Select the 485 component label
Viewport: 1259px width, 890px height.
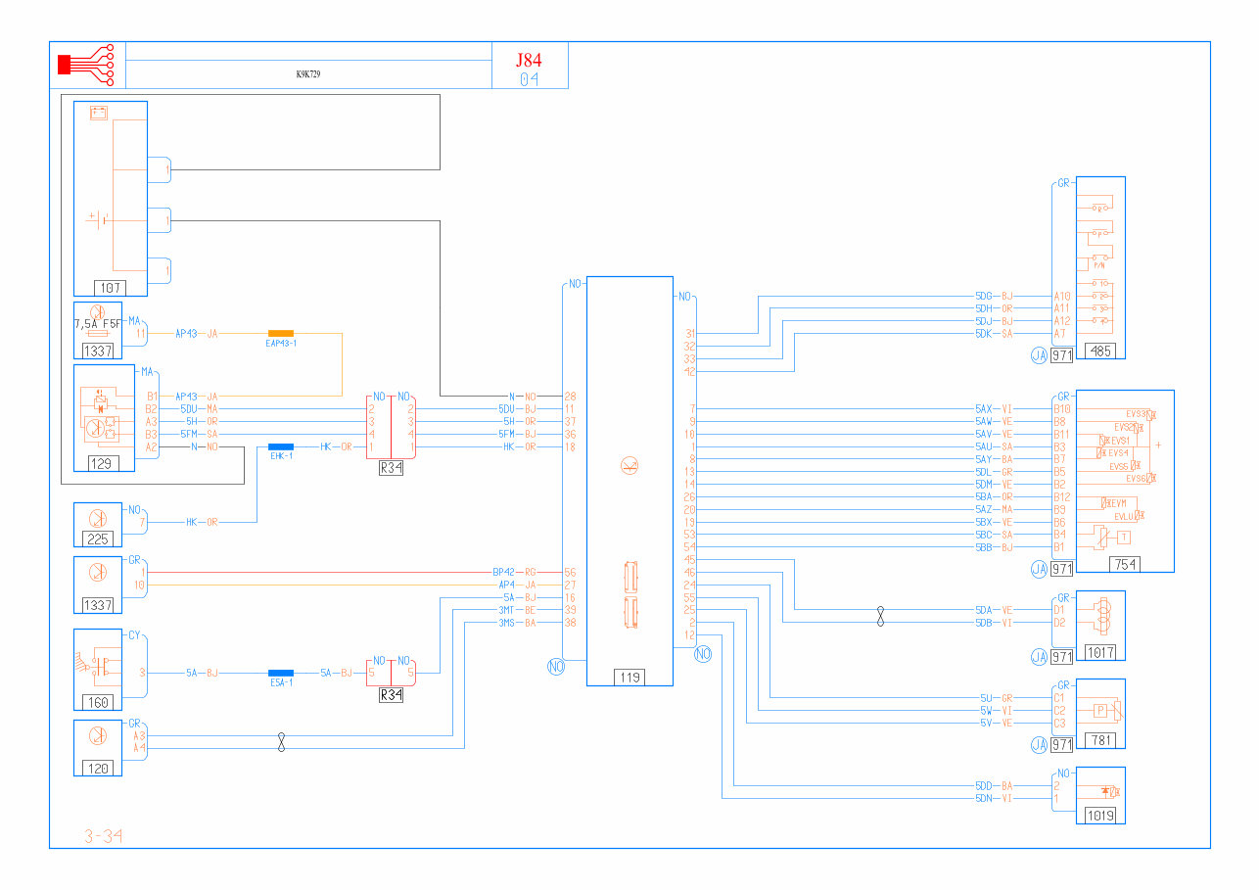coord(1099,352)
